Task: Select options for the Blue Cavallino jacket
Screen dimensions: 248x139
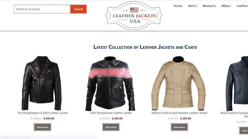Action: point(244,131)
